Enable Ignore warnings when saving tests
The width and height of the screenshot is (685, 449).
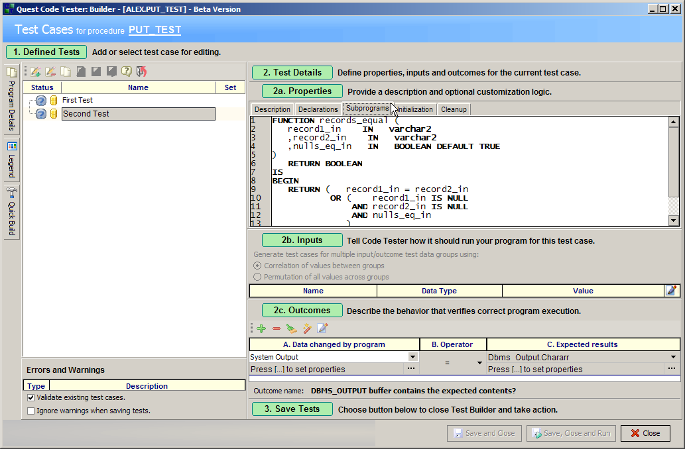(31, 411)
